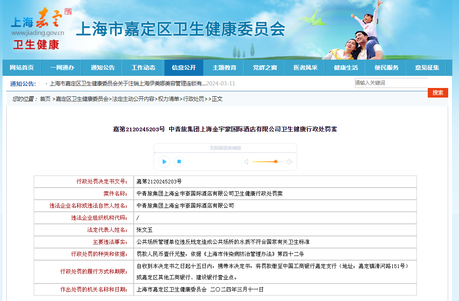The width and height of the screenshot is (459, 301).
Task: Select the 信息公开 tab
Action: point(184,68)
